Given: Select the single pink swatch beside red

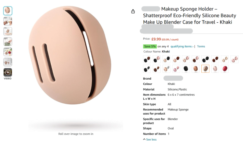Looking at the screenshot, I should [x=215, y=68].
